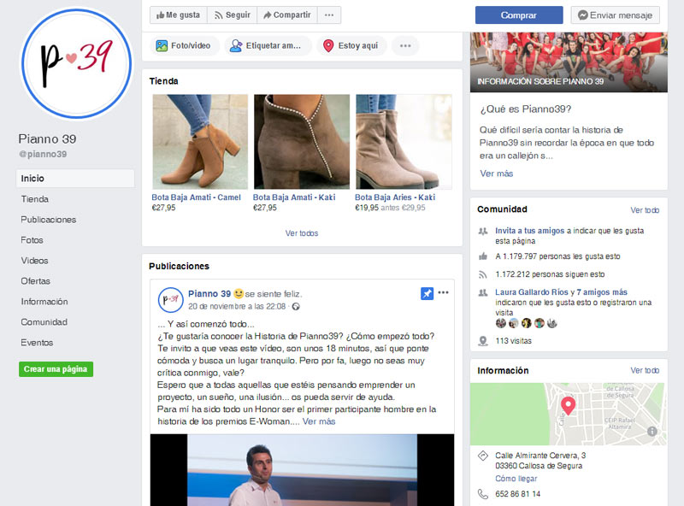Expand more post composer options ellipsis
The width and height of the screenshot is (684, 506).
[405, 46]
